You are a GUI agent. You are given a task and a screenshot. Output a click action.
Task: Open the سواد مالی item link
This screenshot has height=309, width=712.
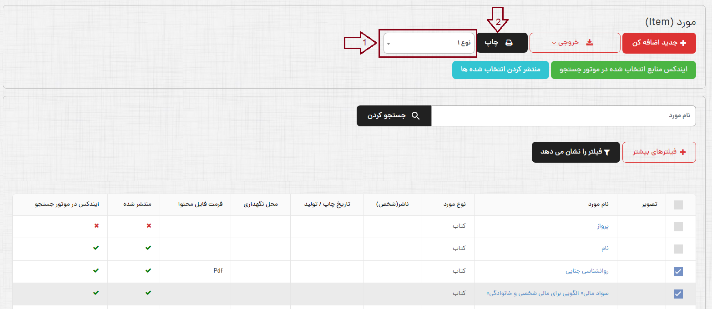pyautogui.click(x=548, y=294)
